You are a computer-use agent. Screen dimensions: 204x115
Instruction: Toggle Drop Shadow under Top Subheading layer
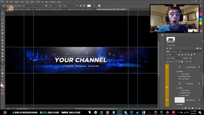179,79
